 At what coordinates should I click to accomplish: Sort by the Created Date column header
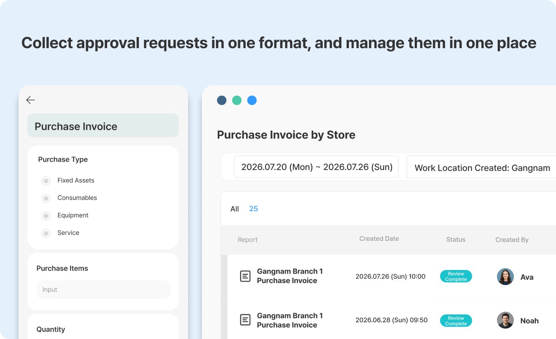pyautogui.click(x=379, y=239)
